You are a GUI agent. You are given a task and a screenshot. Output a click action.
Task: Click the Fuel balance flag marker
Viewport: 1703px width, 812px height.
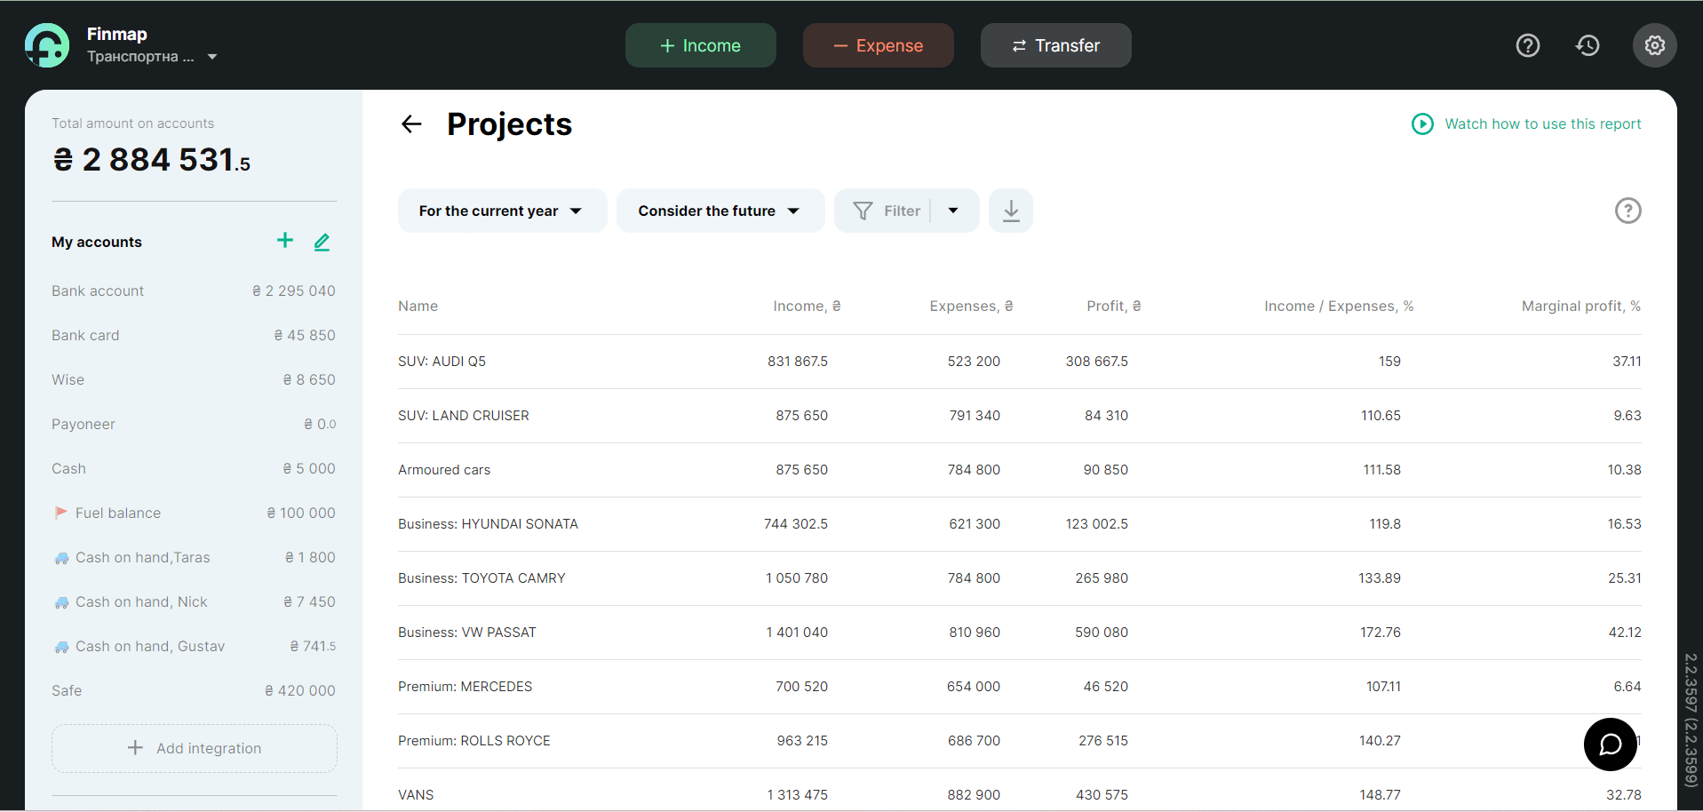[60, 512]
